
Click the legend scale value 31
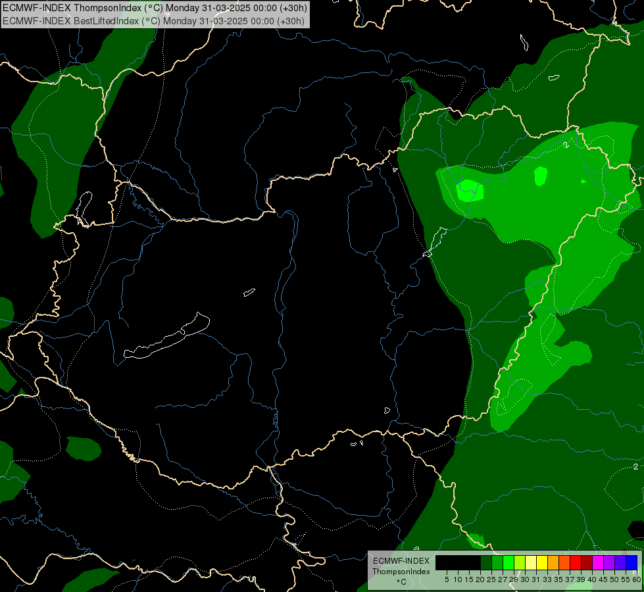tap(536, 580)
